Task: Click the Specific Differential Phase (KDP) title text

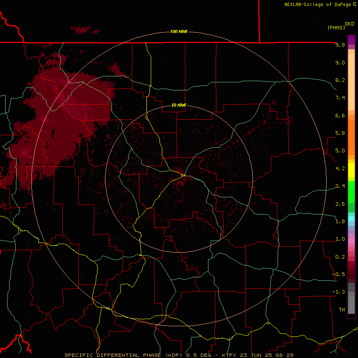Action: (x=125, y=355)
